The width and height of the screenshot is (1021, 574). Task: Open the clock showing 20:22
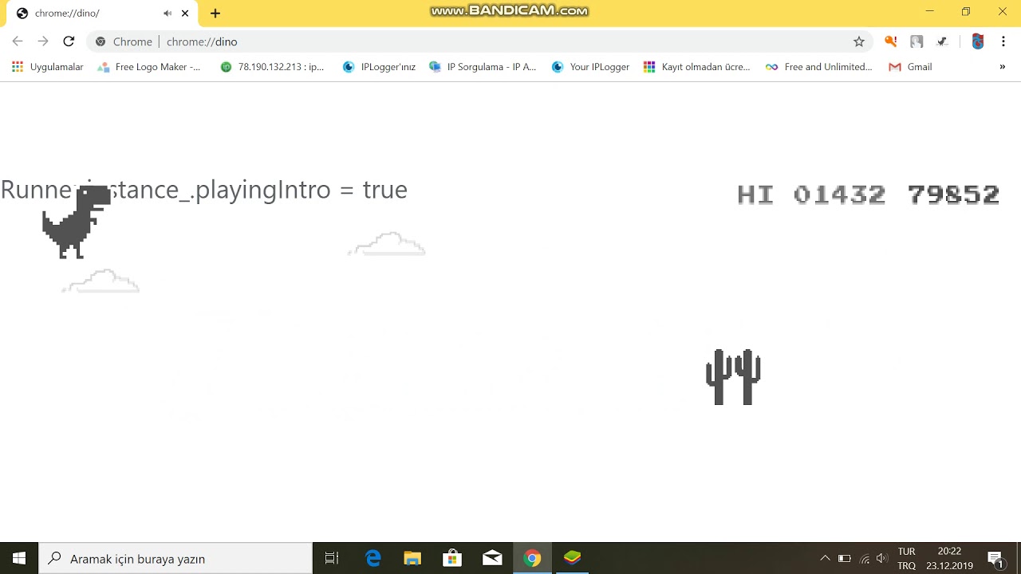point(949,558)
